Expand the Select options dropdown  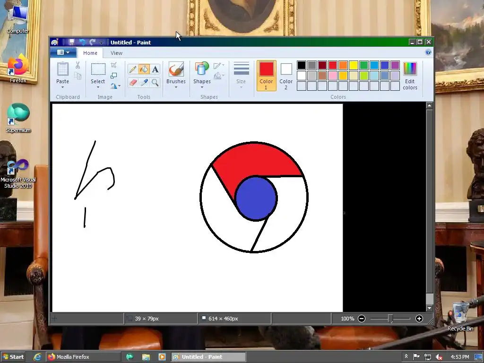click(x=98, y=87)
